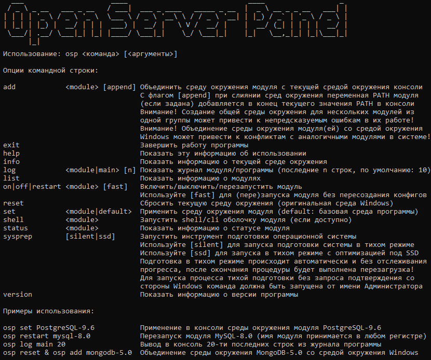Click 'Вывод в консоль 20-ти последних строк' line

pyautogui.click(x=261, y=344)
